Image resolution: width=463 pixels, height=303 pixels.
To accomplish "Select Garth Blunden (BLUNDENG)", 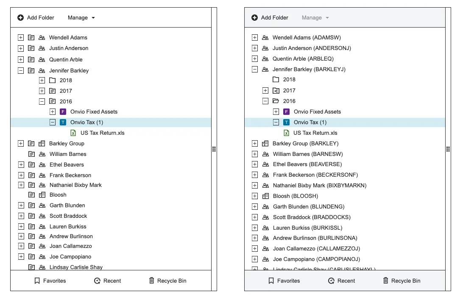I will tap(309, 206).
